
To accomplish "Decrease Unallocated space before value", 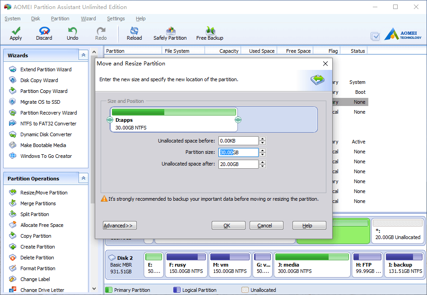I will tap(263, 143).
